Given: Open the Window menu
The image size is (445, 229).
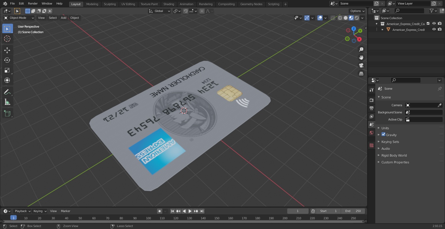Looking at the screenshot, I should pyautogui.click(x=47, y=4).
